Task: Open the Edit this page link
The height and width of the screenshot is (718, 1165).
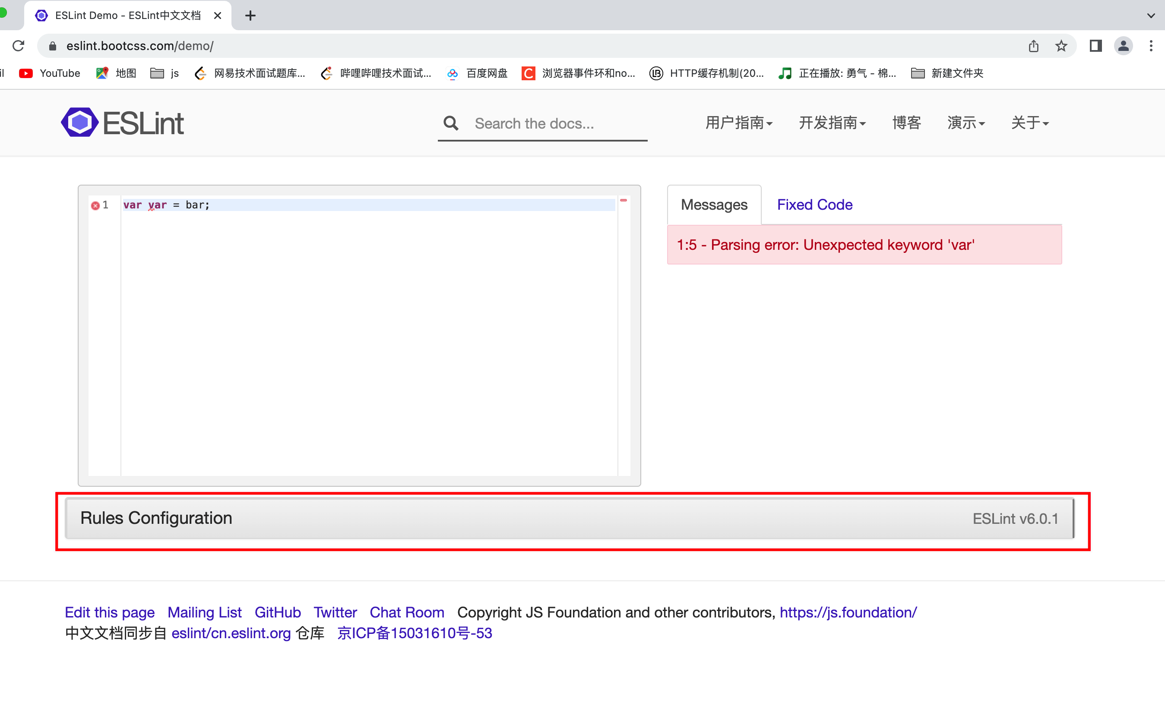Action: (110, 613)
